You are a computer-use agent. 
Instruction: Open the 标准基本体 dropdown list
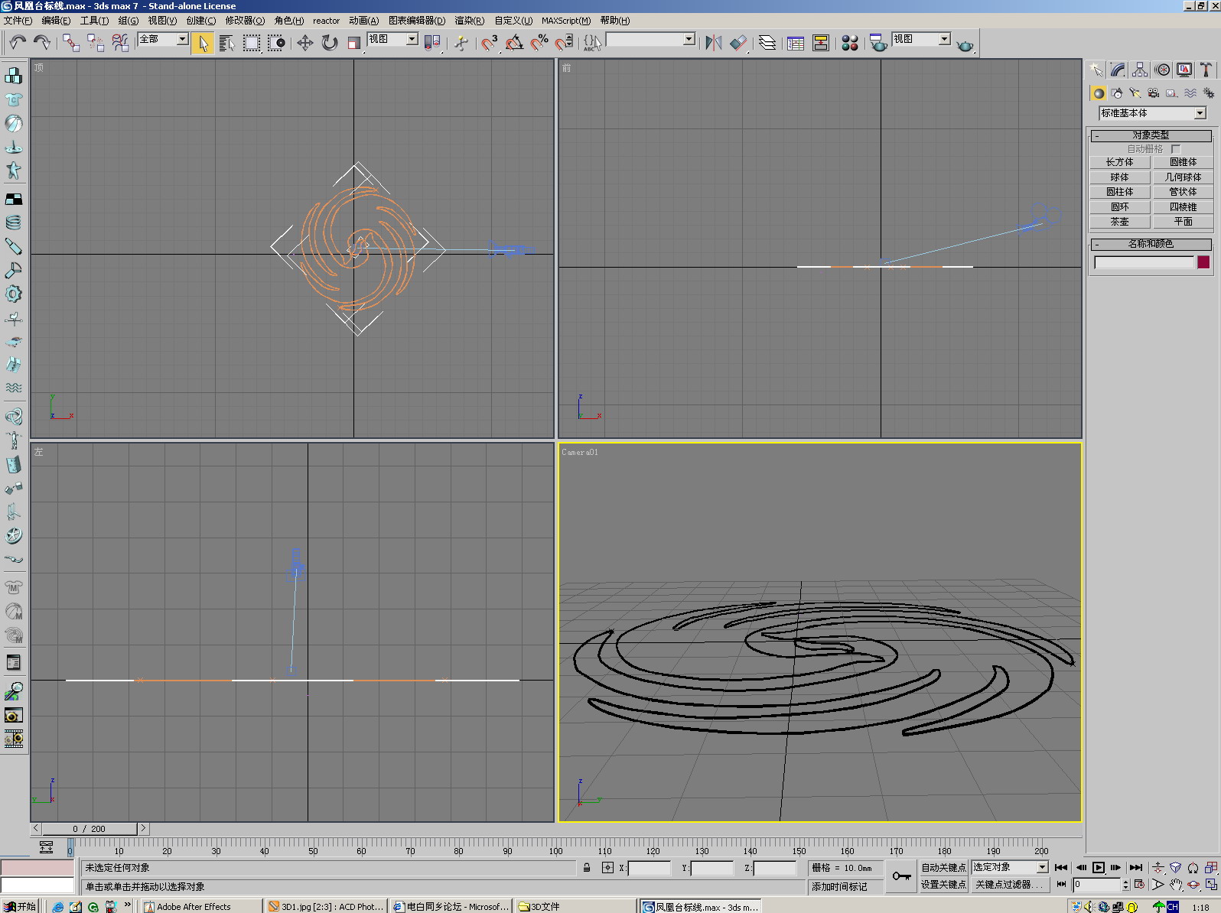(1200, 113)
